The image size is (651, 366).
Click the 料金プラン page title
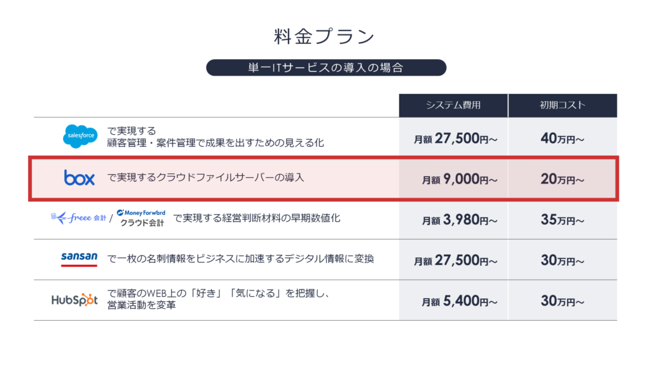coord(325,36)
